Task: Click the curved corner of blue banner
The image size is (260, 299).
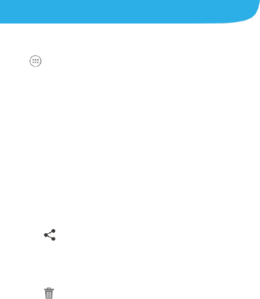Action: pyautogui.click(x=252, y=16)
